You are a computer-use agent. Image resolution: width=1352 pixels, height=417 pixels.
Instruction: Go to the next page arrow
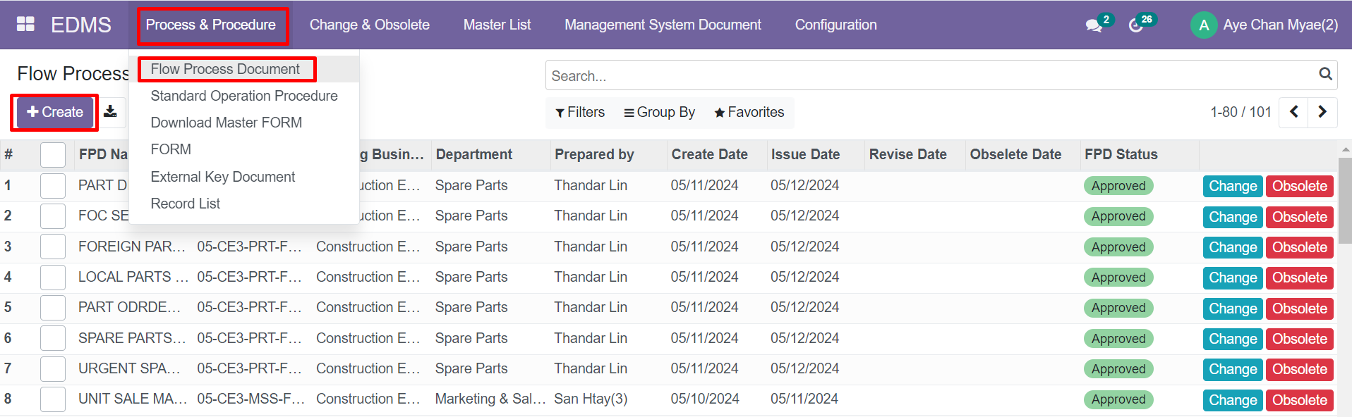click(x=1322, y=112)
